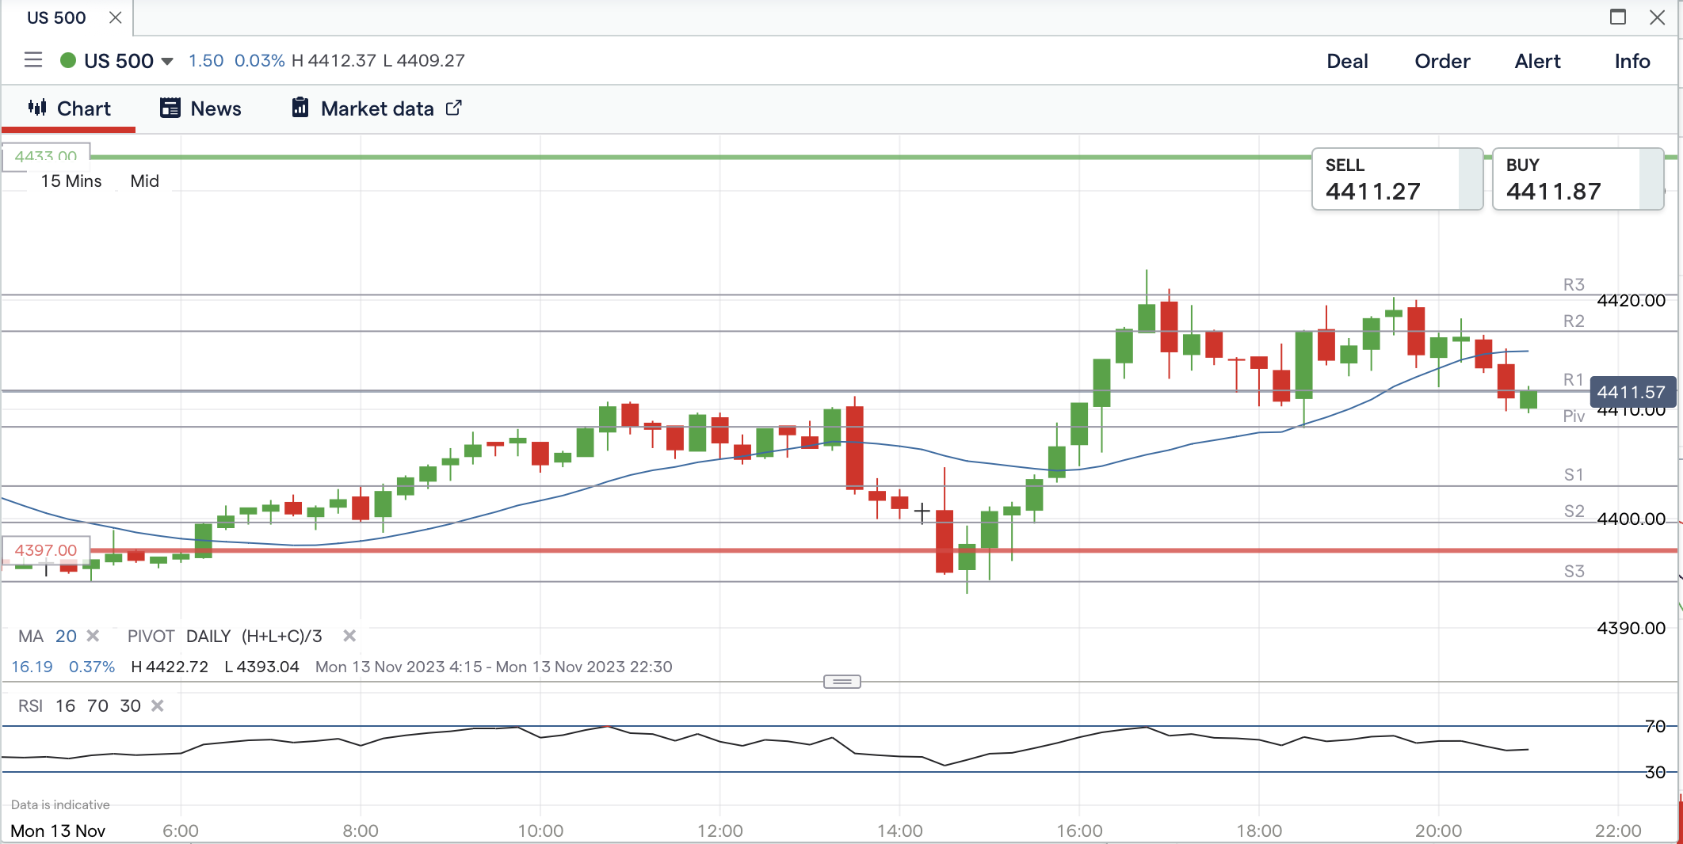Viewport: 1683px width, 844px height.
Task: Click the Piv pivot level label
Action: tap(1574, 416)
